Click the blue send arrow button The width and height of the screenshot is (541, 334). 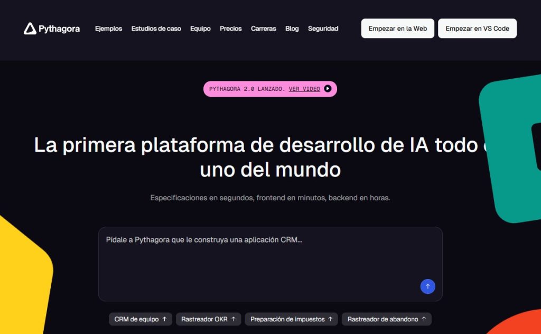(x=427, y=286)
